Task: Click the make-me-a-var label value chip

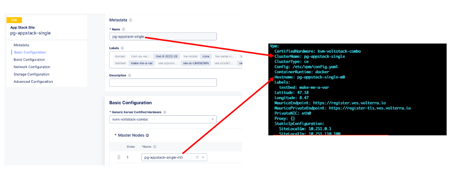Action: point(142,63)
